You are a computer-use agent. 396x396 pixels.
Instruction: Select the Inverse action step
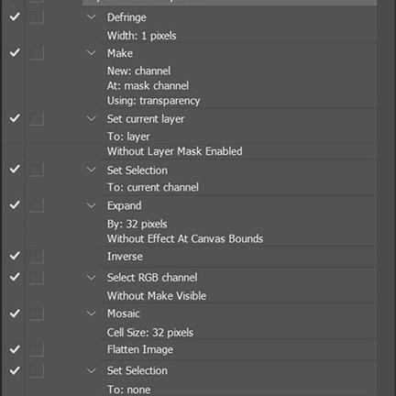[x=125, y=257]
